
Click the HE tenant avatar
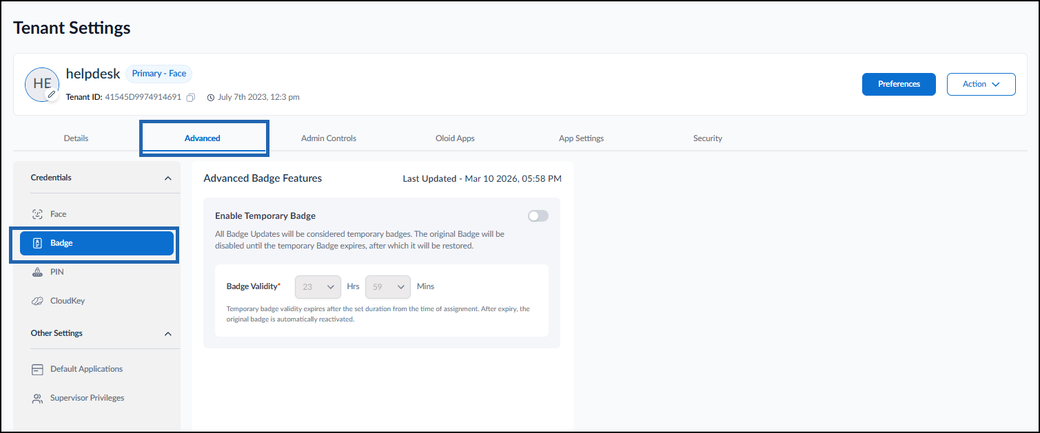click(42, 85)
